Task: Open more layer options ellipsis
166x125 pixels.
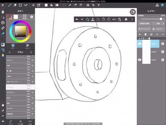Action: (163, 34)
